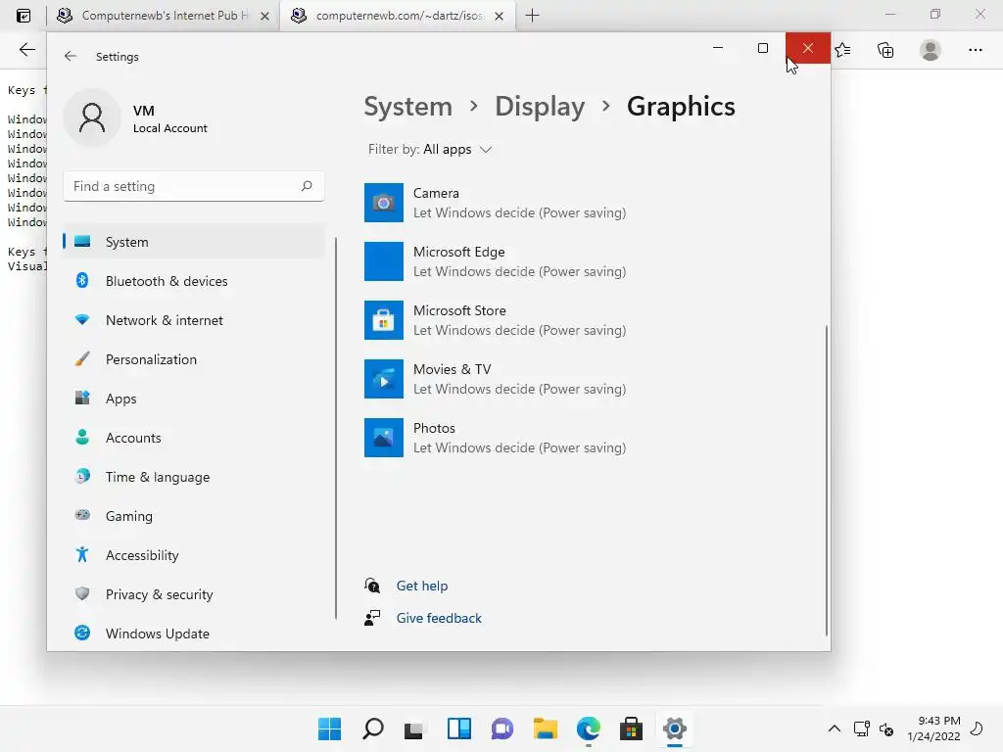Screen dimensions: 1003x752
Task: Open Edge favorites star icon
Action: (x=843, y=50)
